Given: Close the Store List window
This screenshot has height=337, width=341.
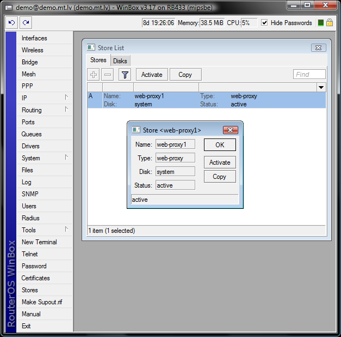Looking at the screenshot, I should tap(318, 48).
